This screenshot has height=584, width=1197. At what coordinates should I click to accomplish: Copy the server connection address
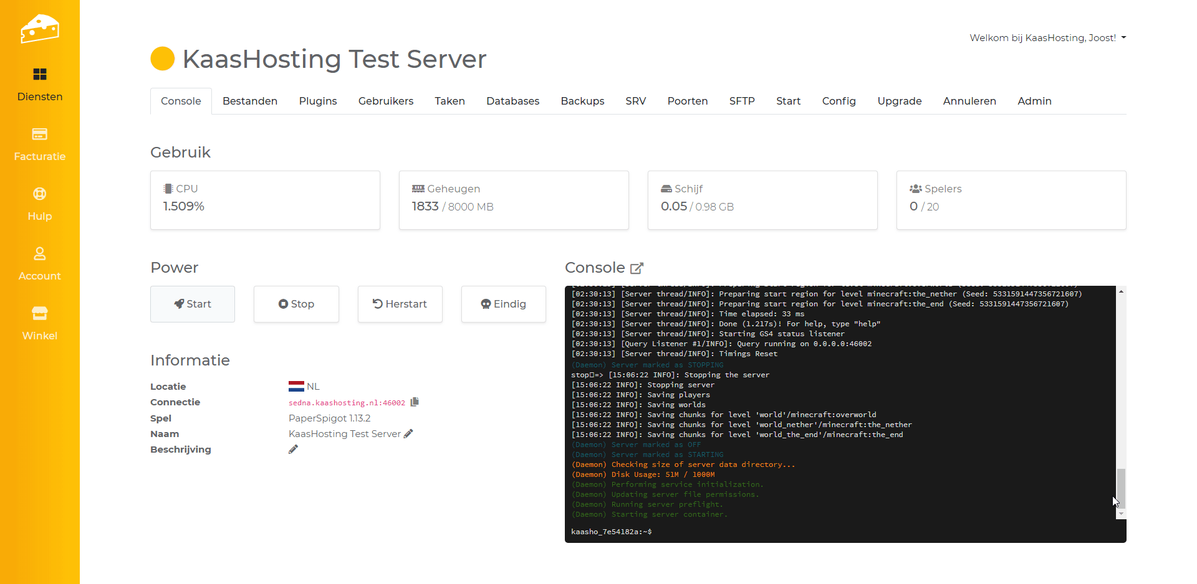[x=415, y=402]
